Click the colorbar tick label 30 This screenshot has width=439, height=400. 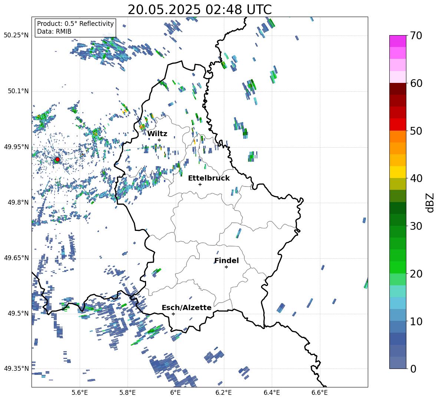(x=416, y=226)
